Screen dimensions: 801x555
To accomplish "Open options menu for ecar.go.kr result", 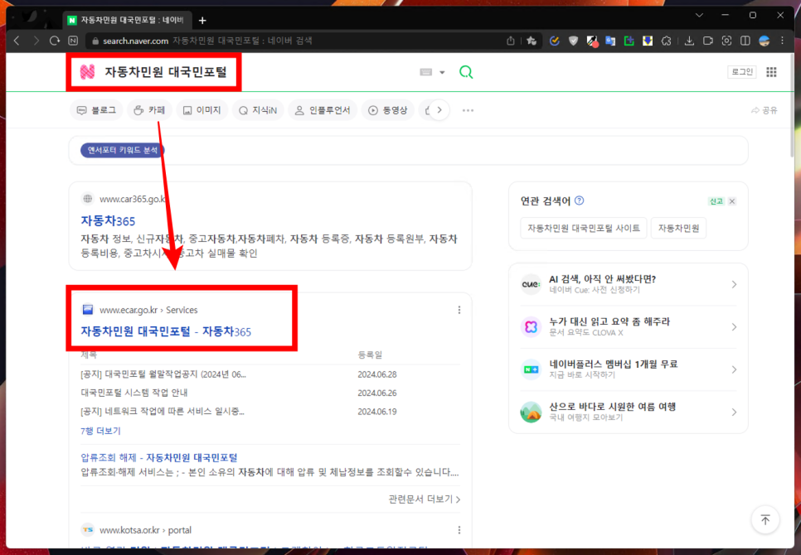I will 459,310.
